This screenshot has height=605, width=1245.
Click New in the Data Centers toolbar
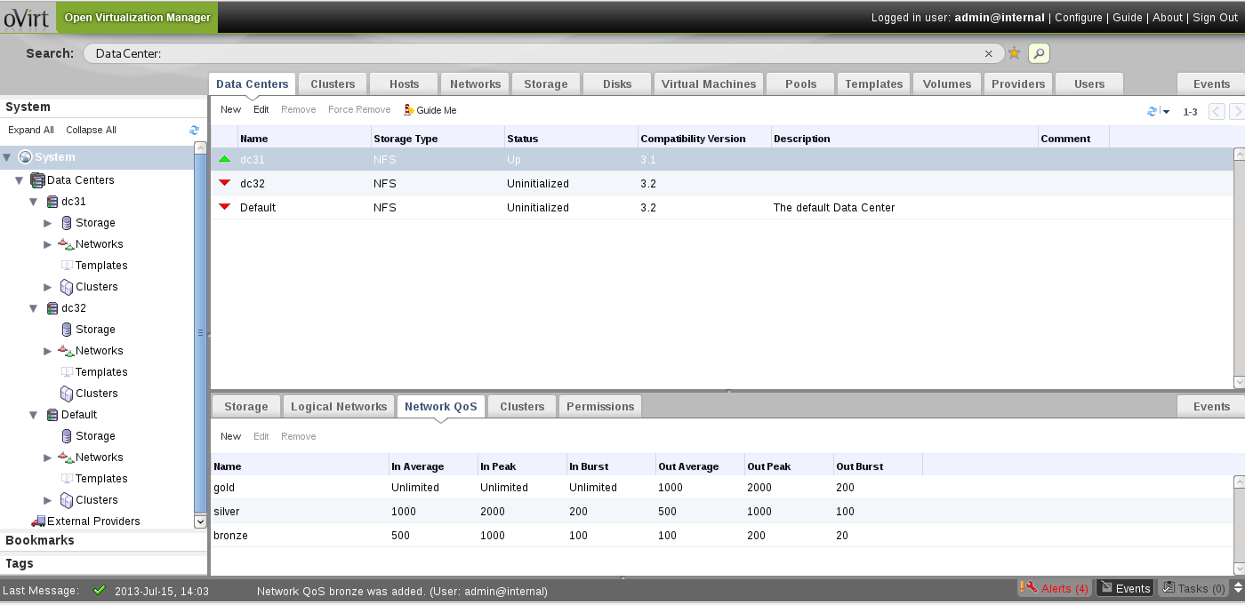(230, 110)
